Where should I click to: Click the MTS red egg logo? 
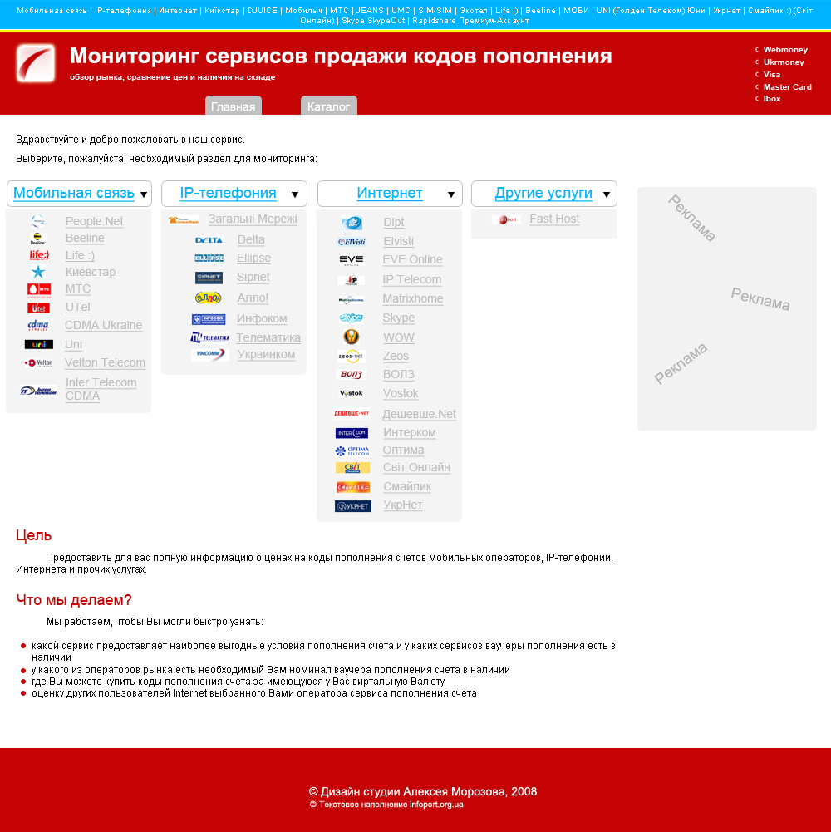pyautogui.click(x=39, y=290)
